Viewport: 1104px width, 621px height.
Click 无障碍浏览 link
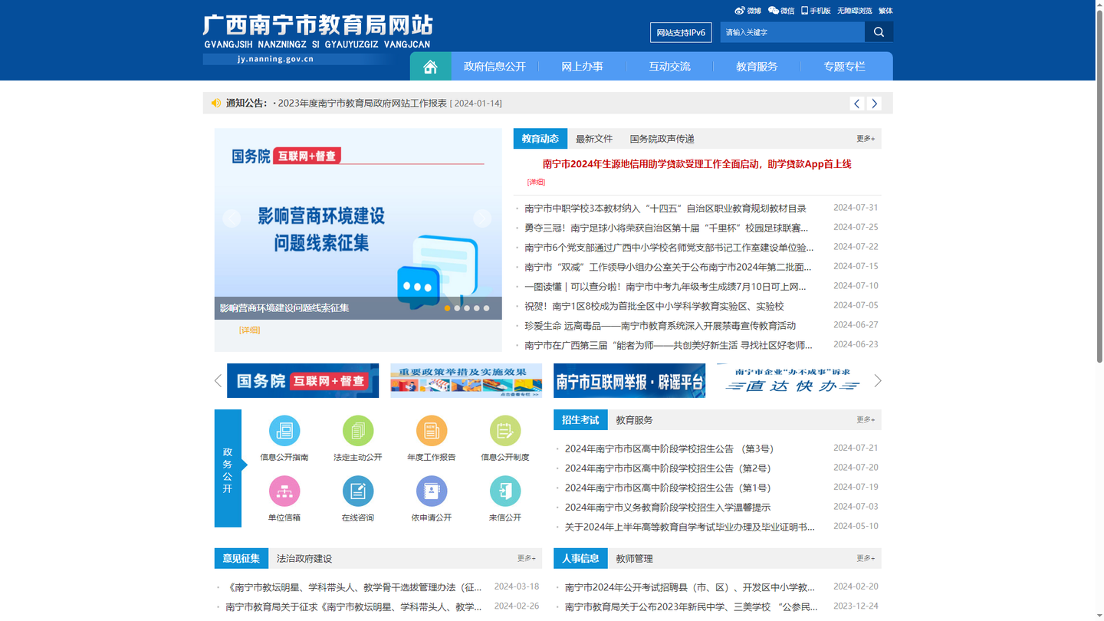(x=854, y=11)
